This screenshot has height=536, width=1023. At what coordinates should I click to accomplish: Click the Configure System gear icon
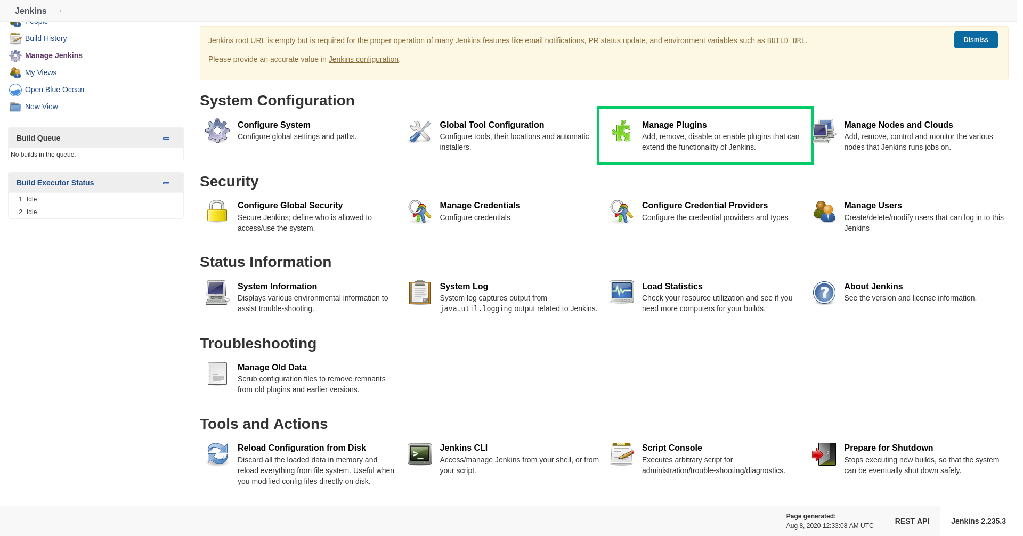(x=217, y=131)
